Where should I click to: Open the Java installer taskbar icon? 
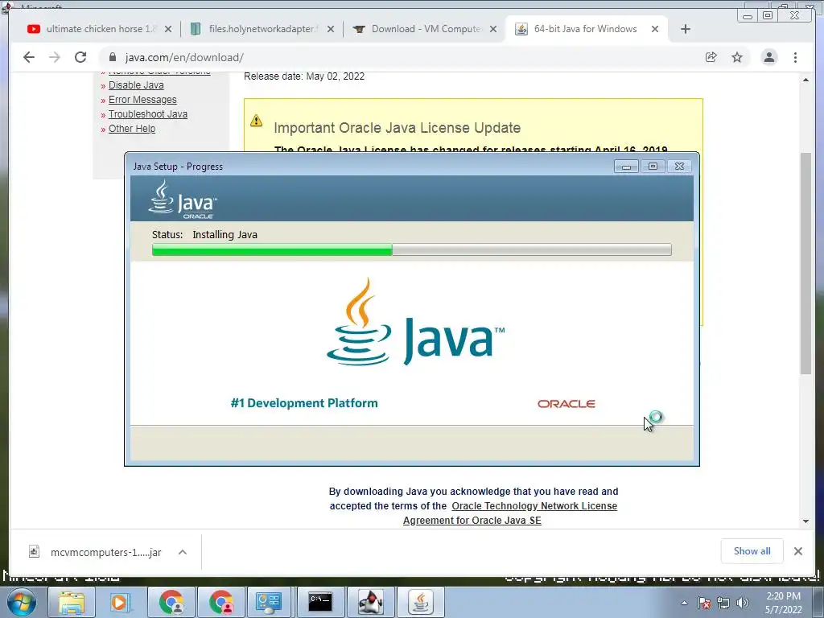[x=420, y=602]
